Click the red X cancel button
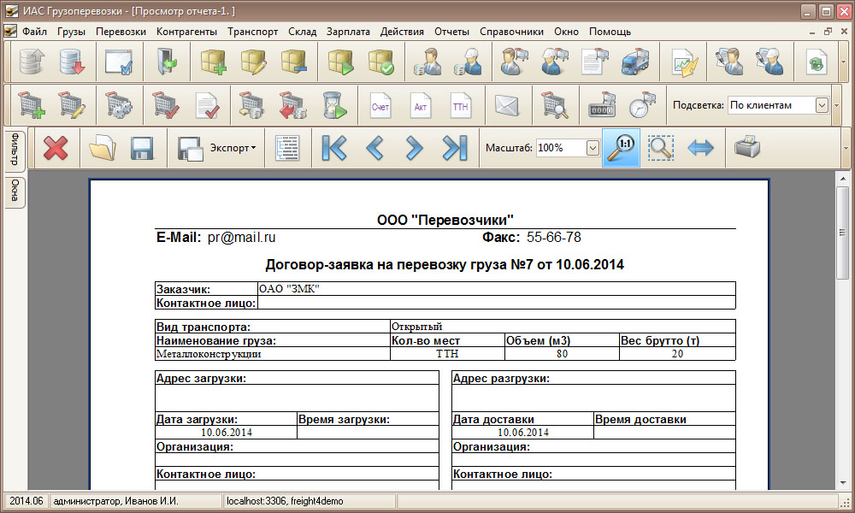855x513 pixels. point(53,147)
